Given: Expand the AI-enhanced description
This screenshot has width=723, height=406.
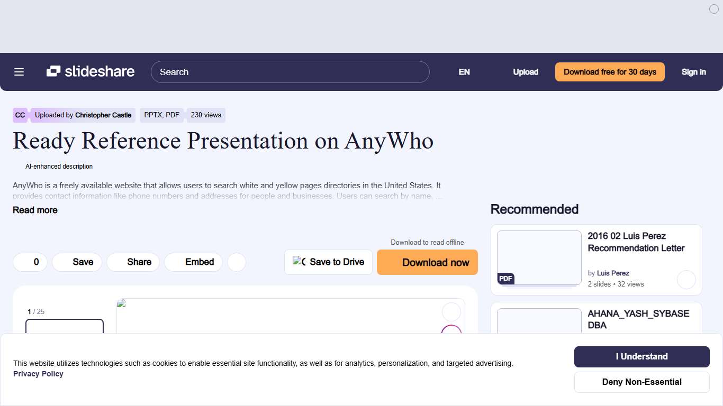Looking at the screenshot, I should tap(59, 166).
